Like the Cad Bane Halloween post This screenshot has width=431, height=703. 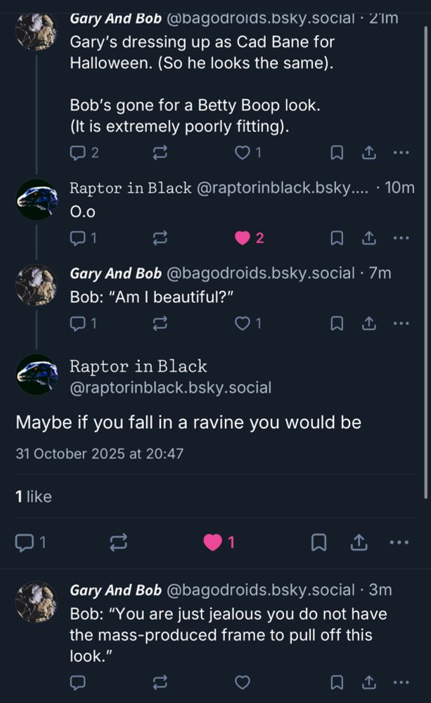tap(243, 153)
